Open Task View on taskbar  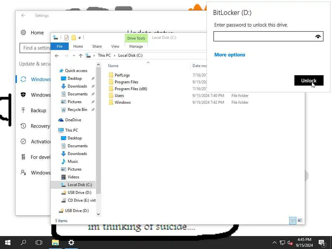tap(39, 243)
